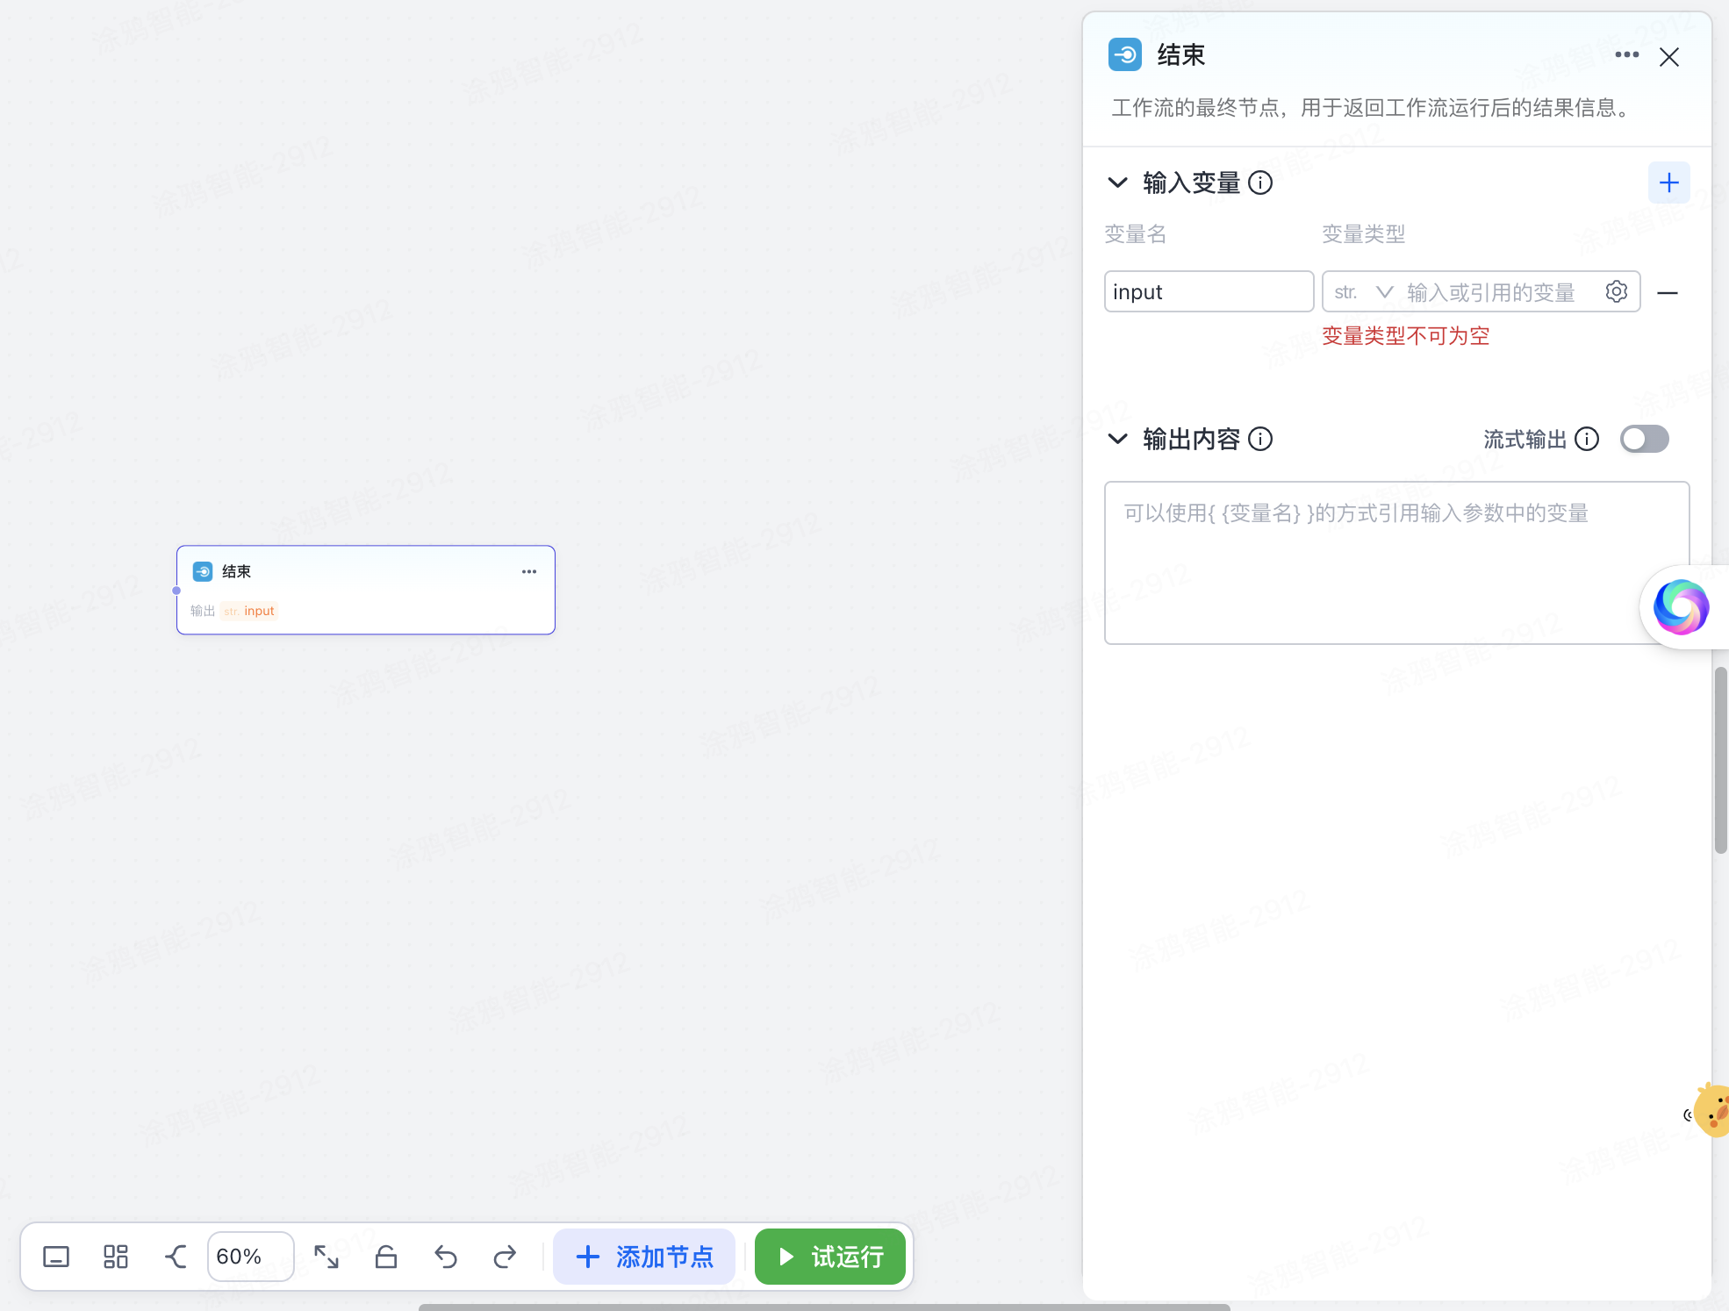Click the duck mascot helper icon
Viewport: 1729px width, 1311px height.
(x=1711, y=1111)
